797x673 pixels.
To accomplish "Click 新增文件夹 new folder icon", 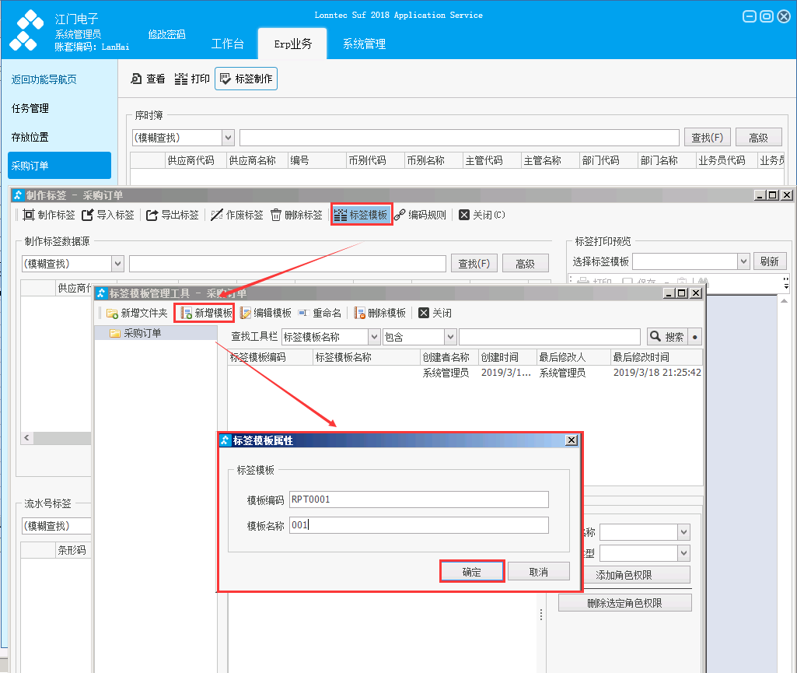I will click(112, 313).
